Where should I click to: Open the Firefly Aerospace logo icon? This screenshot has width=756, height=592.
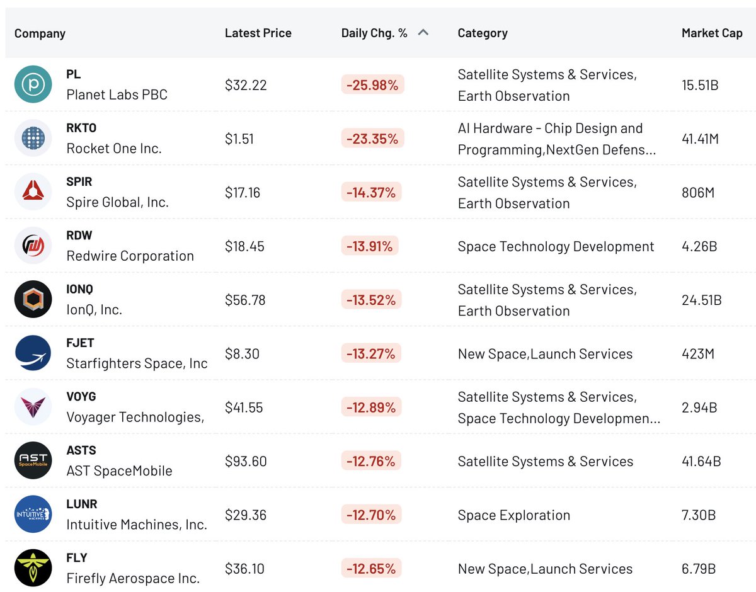33,568
